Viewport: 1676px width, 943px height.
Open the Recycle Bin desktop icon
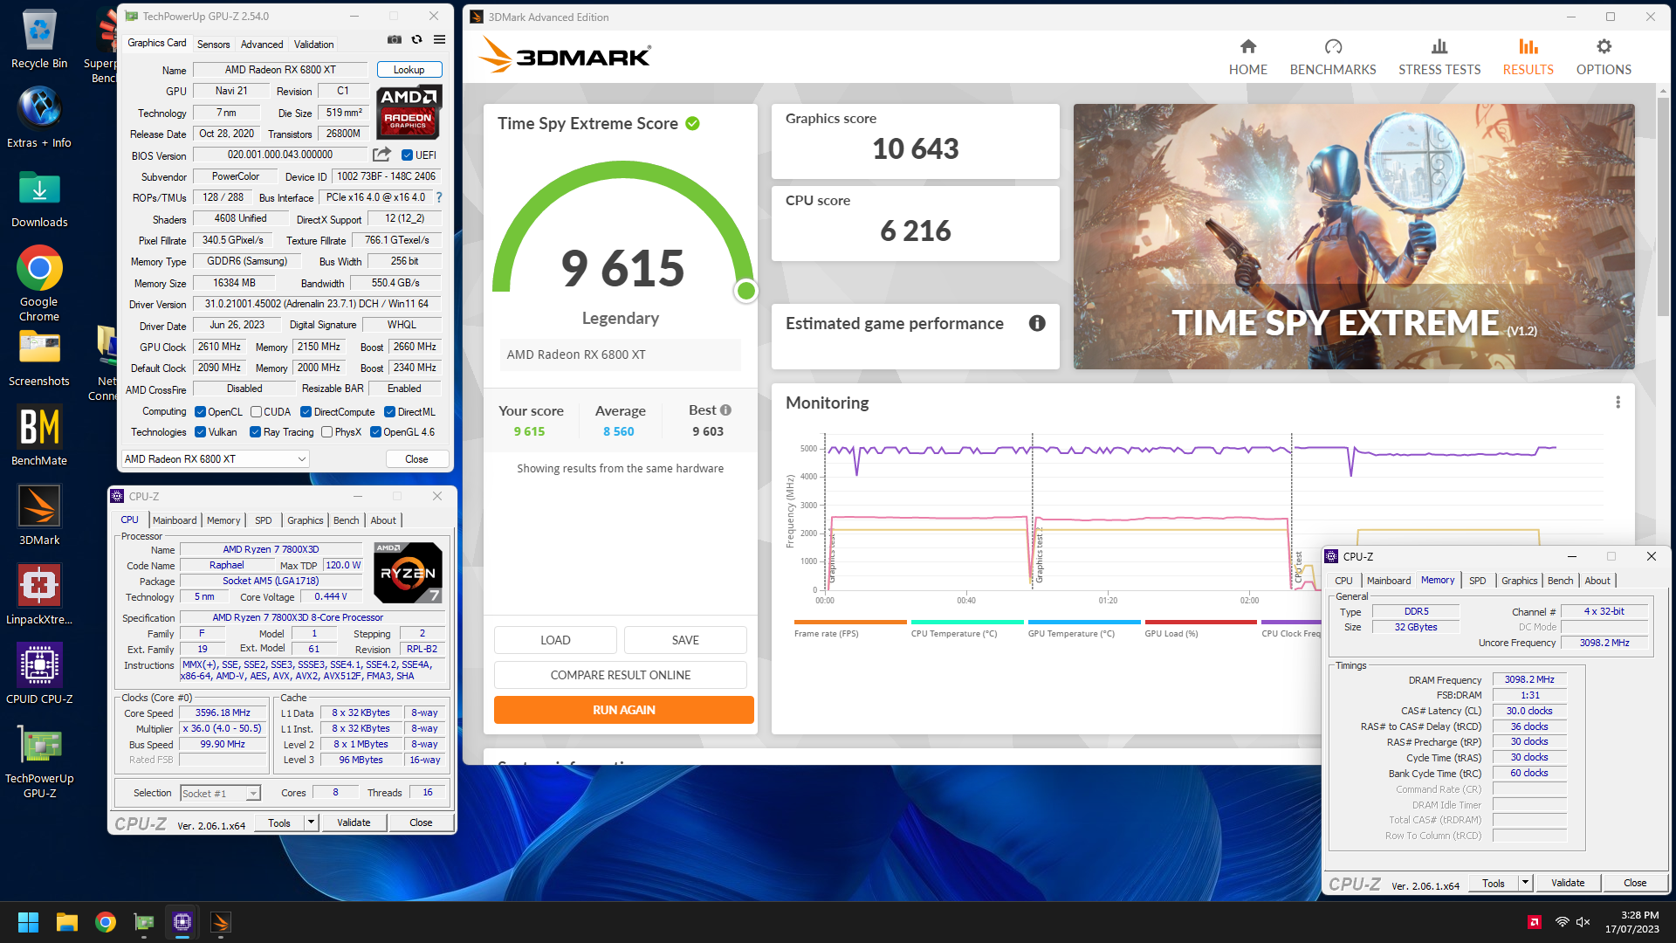tap(39, 39)
